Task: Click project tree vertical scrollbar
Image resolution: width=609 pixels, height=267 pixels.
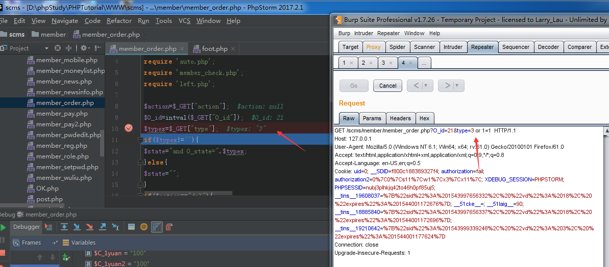Action: pyautogui.click(x=102, y=143)
